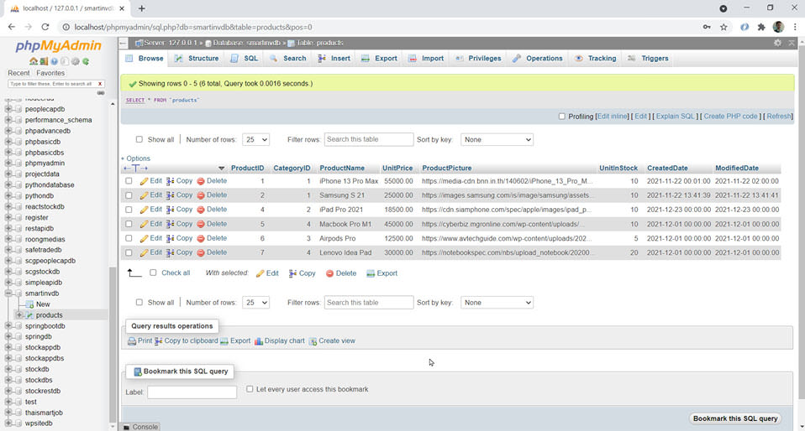805x431 pixels.
Task: Tick the lower Show all checkbox
Action: (139, 303)
